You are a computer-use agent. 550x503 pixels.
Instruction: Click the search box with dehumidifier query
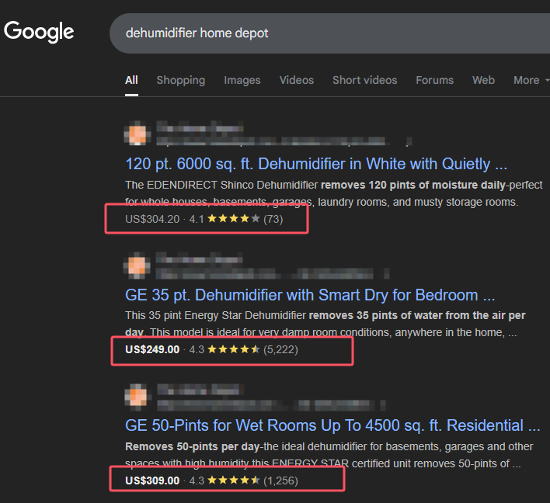coord(329,33)
